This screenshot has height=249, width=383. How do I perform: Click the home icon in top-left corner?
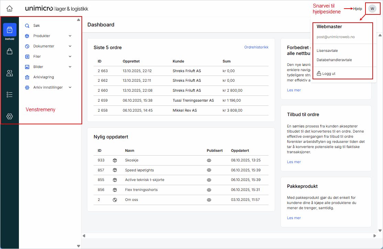point(10,9)
